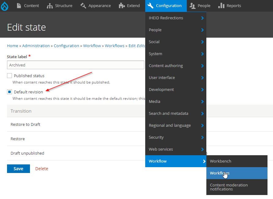Expand the Web services submenu chevron

(202, 149)
